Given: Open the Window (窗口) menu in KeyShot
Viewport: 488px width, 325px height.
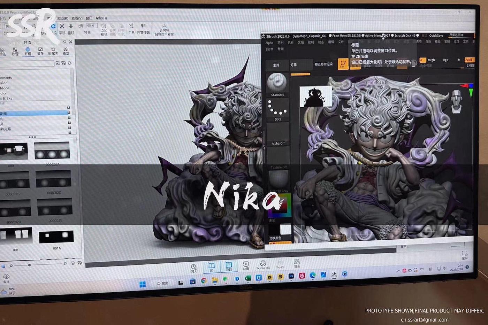Looking at the screenshot, I should [89, 18].
